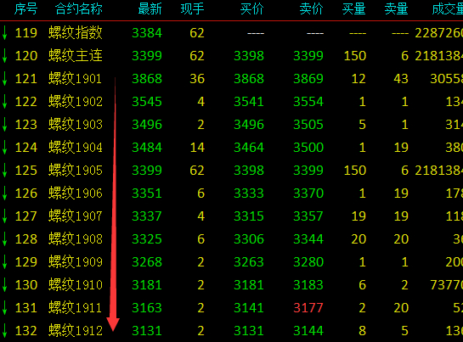This screenshot has height=342, width=463.
Task: Open the 螺纹1905 contract
Action: 76,171
